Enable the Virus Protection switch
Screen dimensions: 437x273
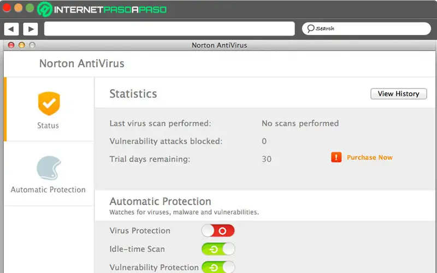218,231
